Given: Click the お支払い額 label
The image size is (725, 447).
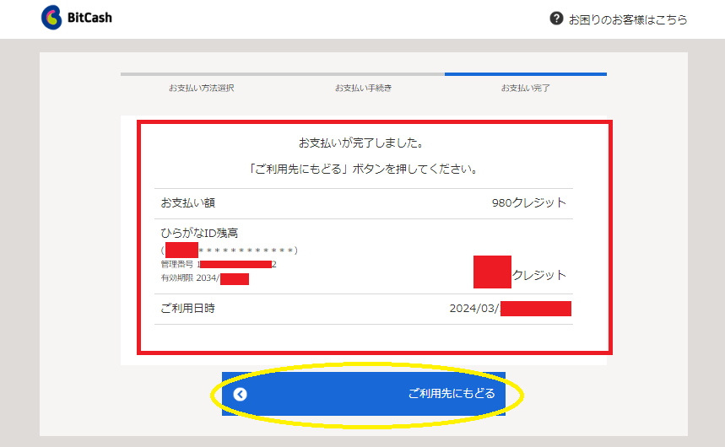Looking at the screenshot, I should tap(187, 202).
